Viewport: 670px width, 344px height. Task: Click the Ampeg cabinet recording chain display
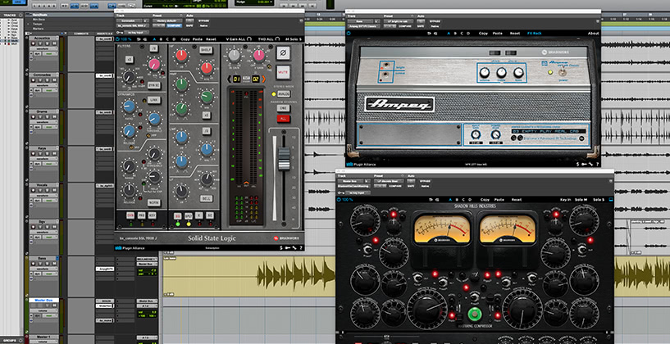[x=549, y=131]
